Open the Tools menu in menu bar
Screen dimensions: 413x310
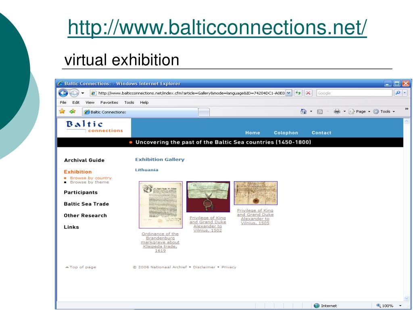click(x=129, y=102)
